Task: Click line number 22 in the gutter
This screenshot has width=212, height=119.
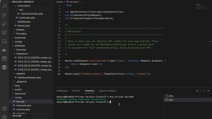Action: pyautogui.click(x=59, y=74)
